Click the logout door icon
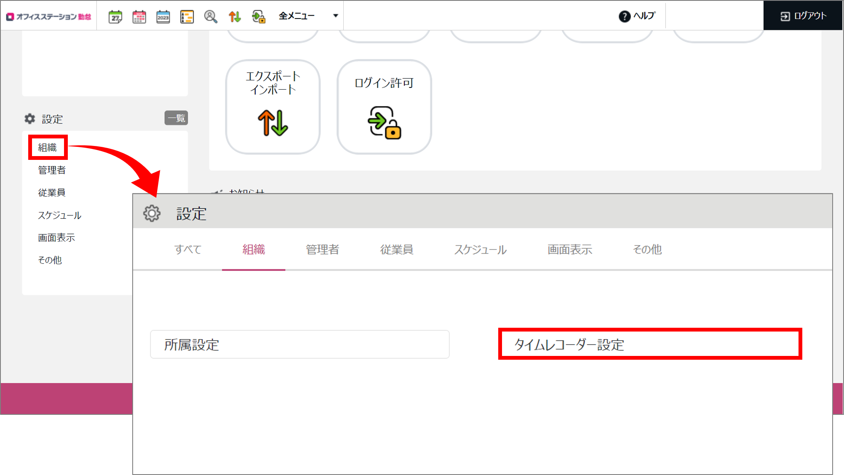 785,16
